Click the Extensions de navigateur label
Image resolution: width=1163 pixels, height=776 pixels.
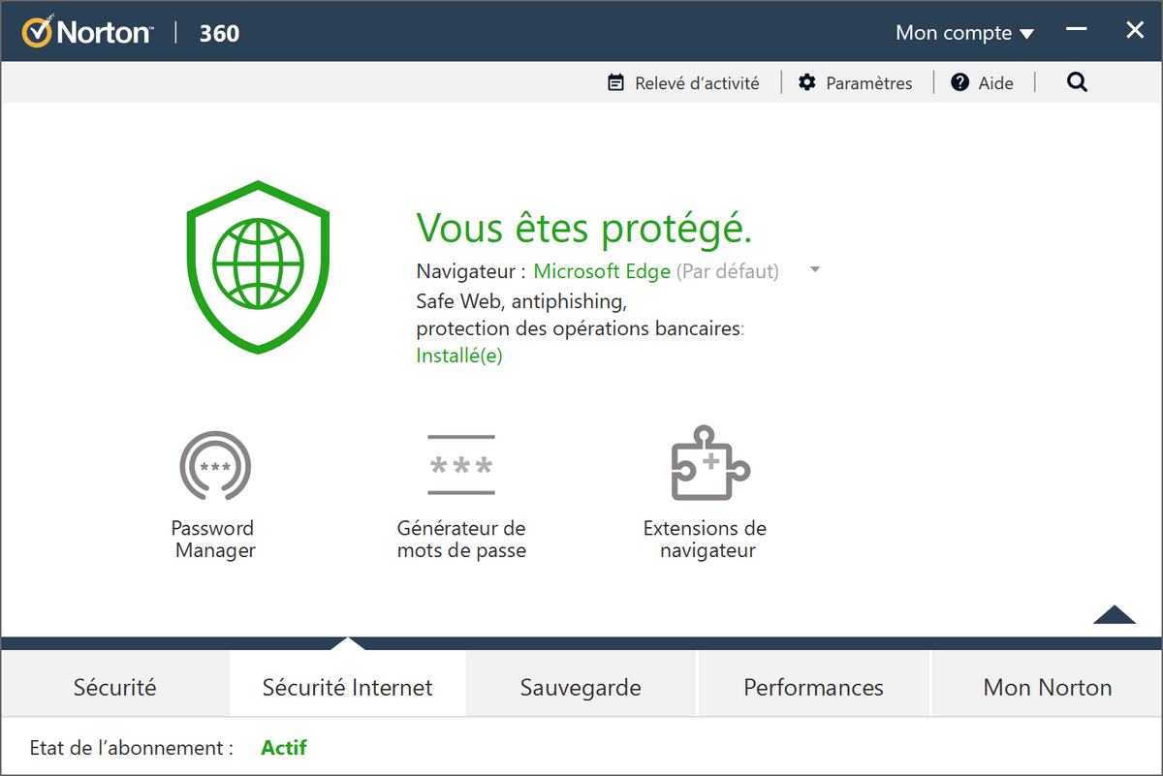pyautogui.click(x=706, y=540)
